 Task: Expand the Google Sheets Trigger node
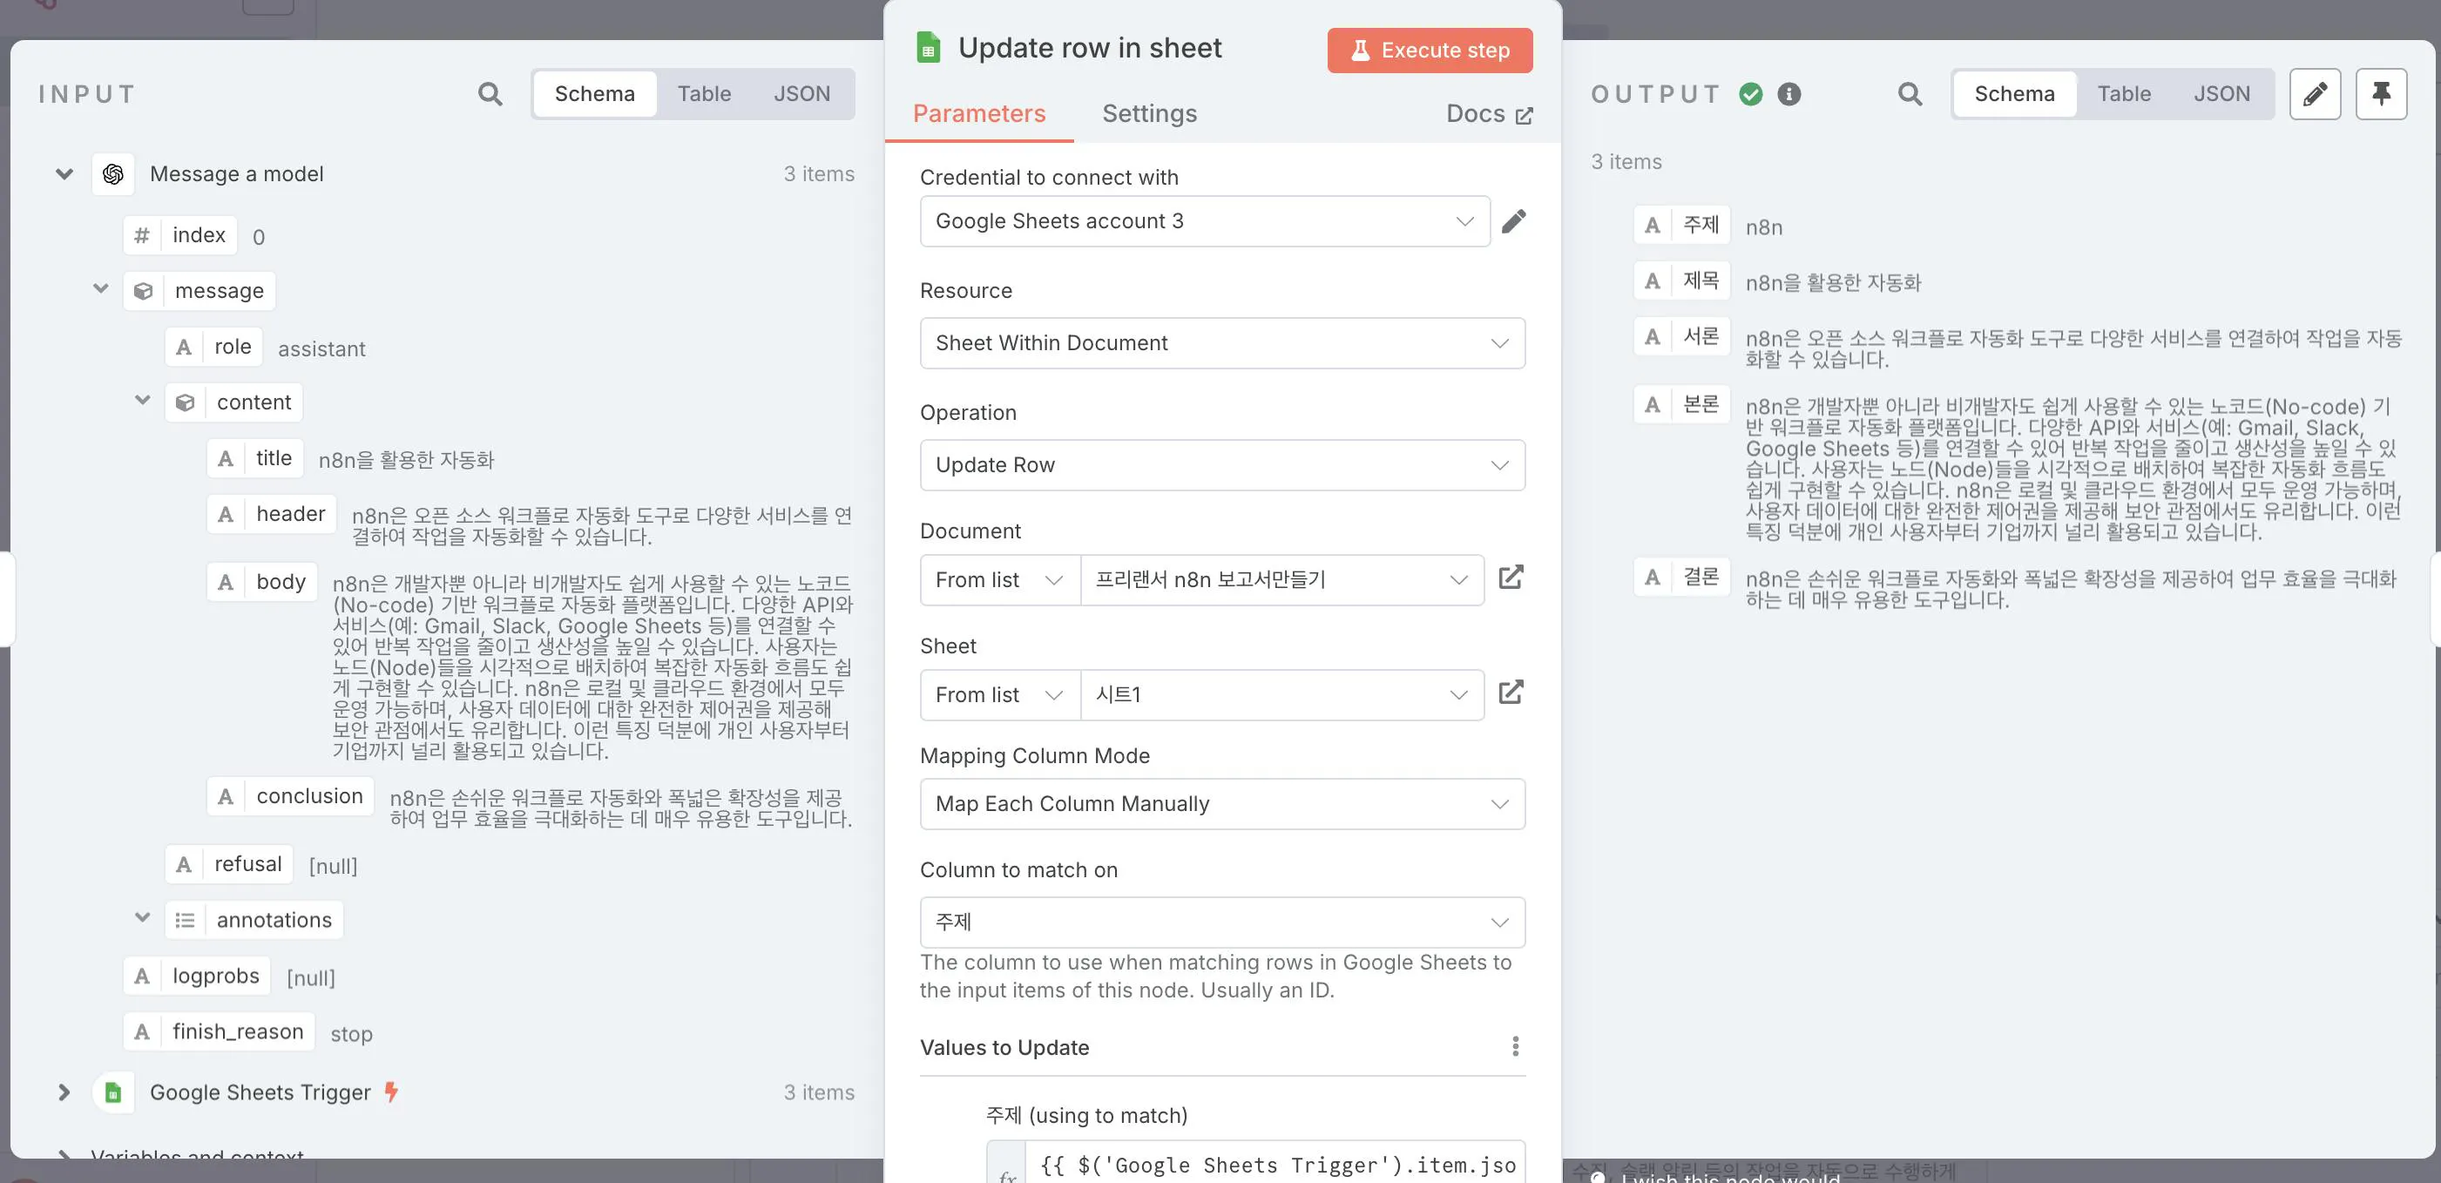[64, 1092]
